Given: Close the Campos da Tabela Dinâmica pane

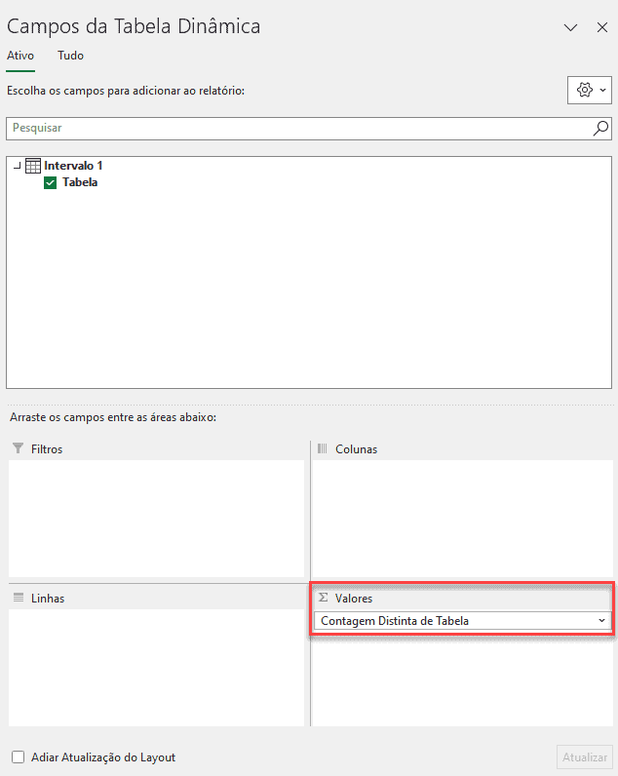Looking at the screenshot, I should point(602,27).
